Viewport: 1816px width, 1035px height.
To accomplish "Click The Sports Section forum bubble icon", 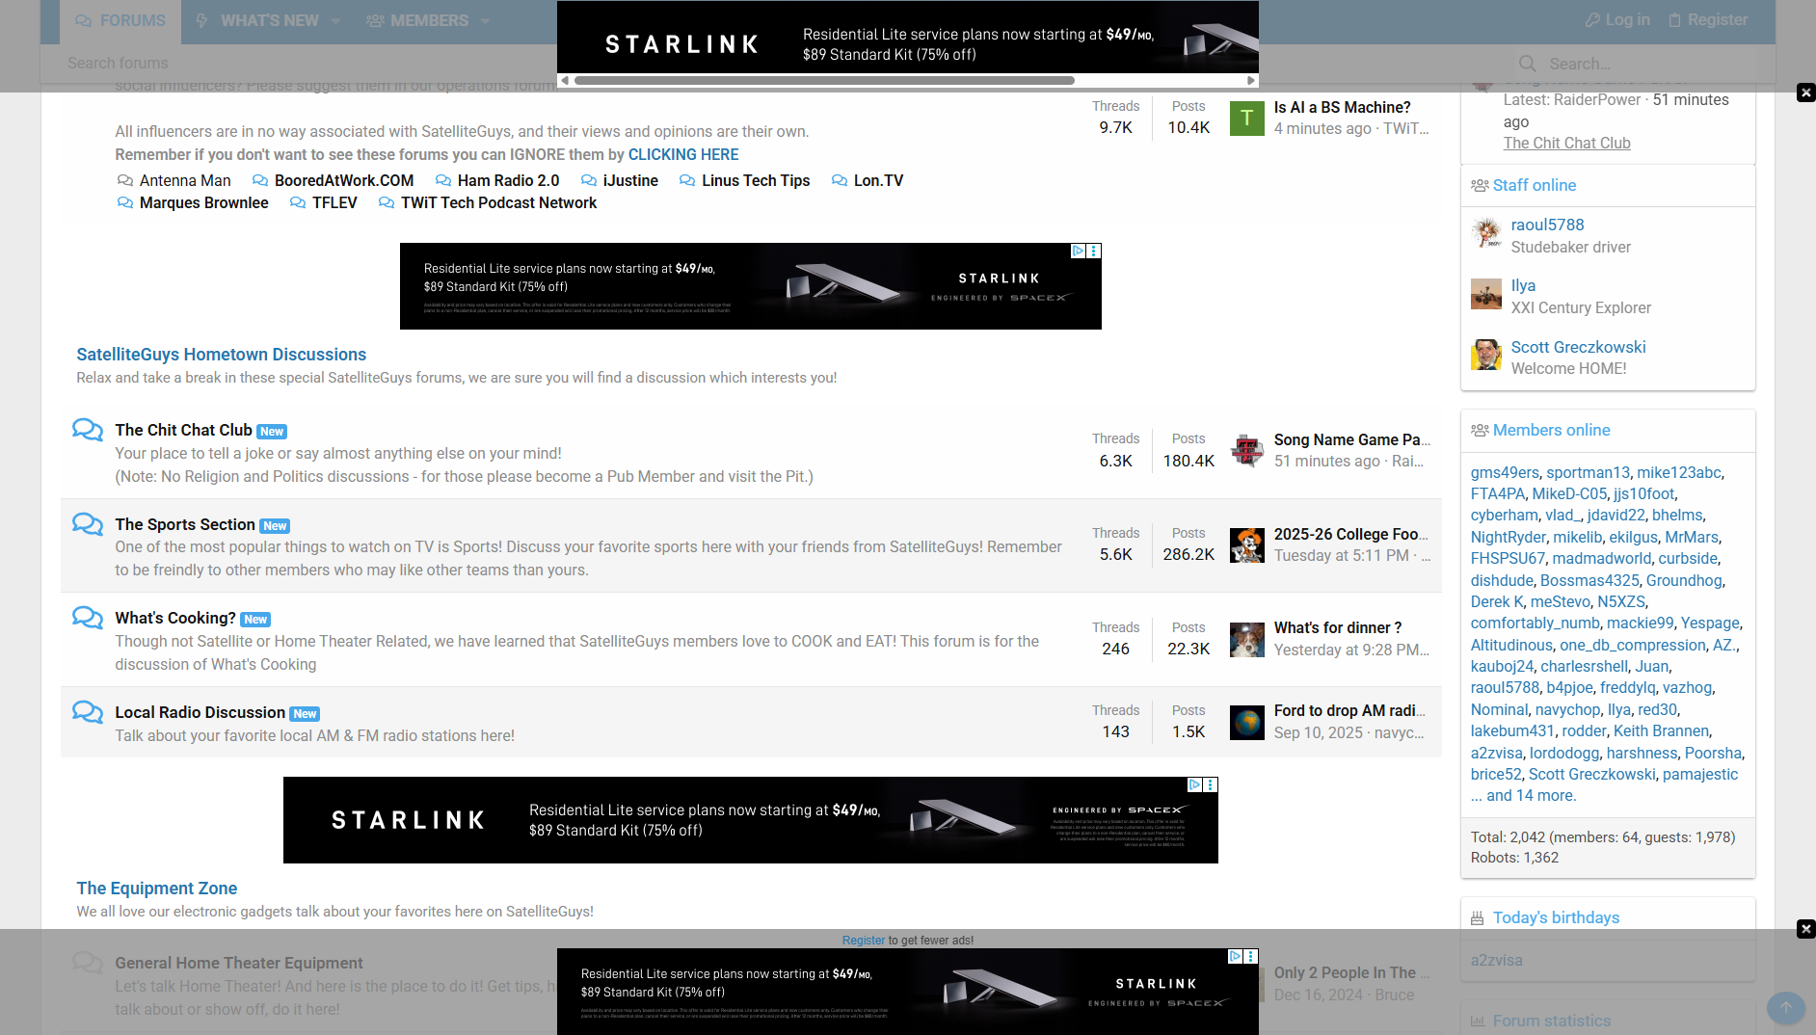I will tap(88, 524).
